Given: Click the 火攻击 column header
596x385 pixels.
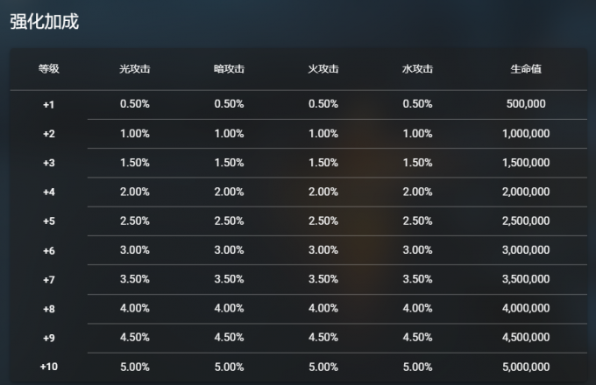Looking at the screenshot, I should (323, 69).
